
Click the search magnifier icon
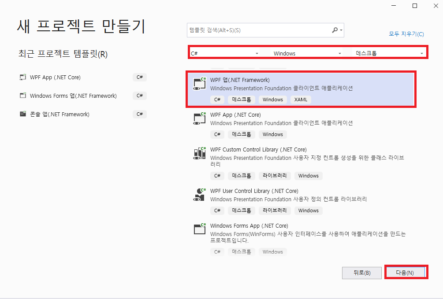click(335, 30)
